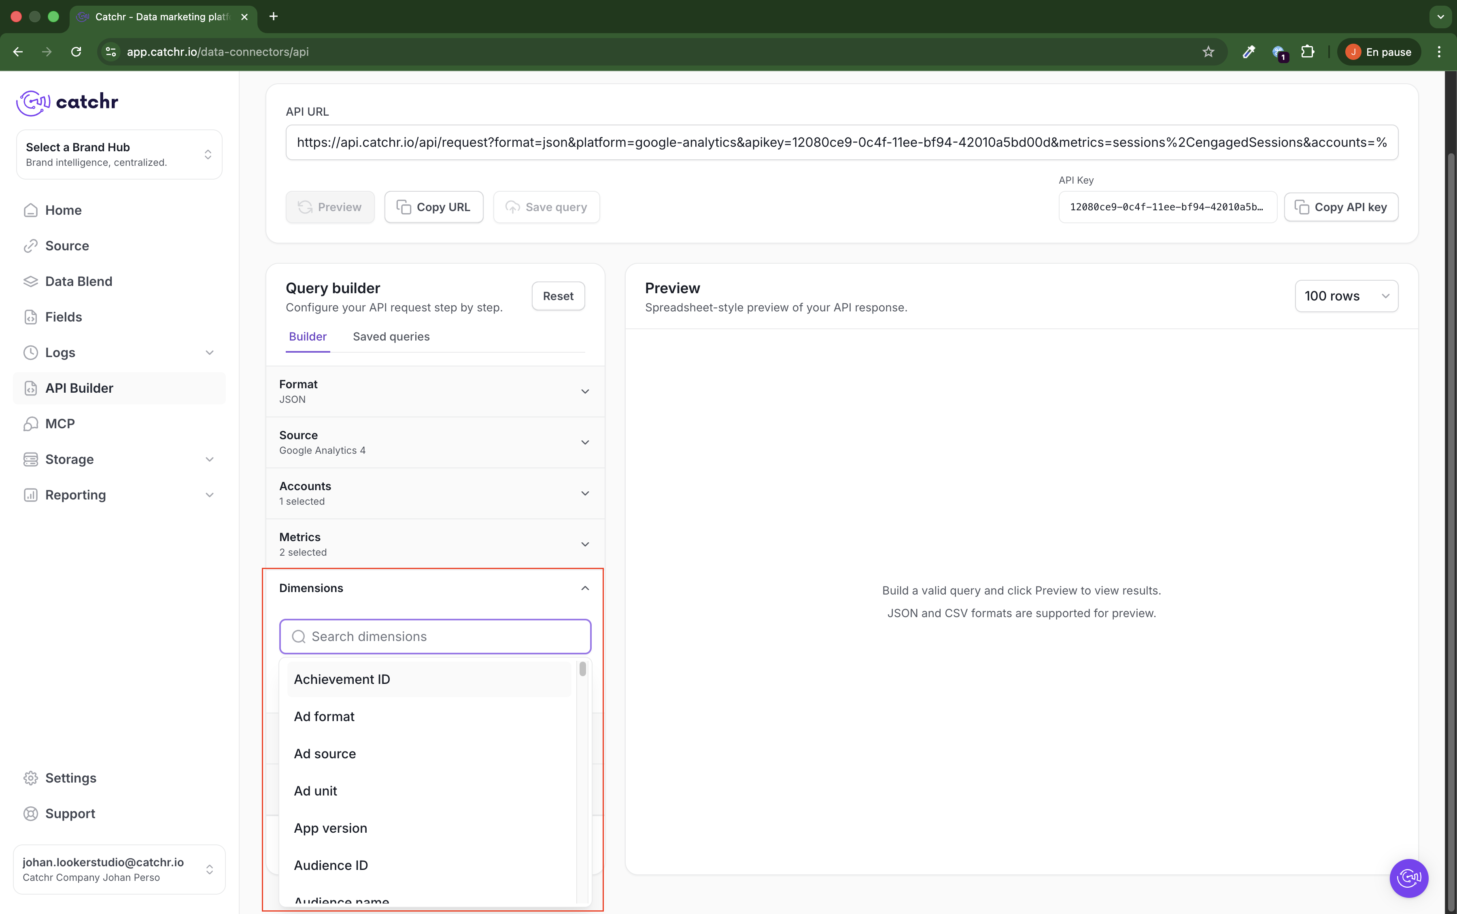Click the Fields sidebar icon
Image resolution: width=1457 pixels, height=914 pixels.
click(x=30, y=317)
